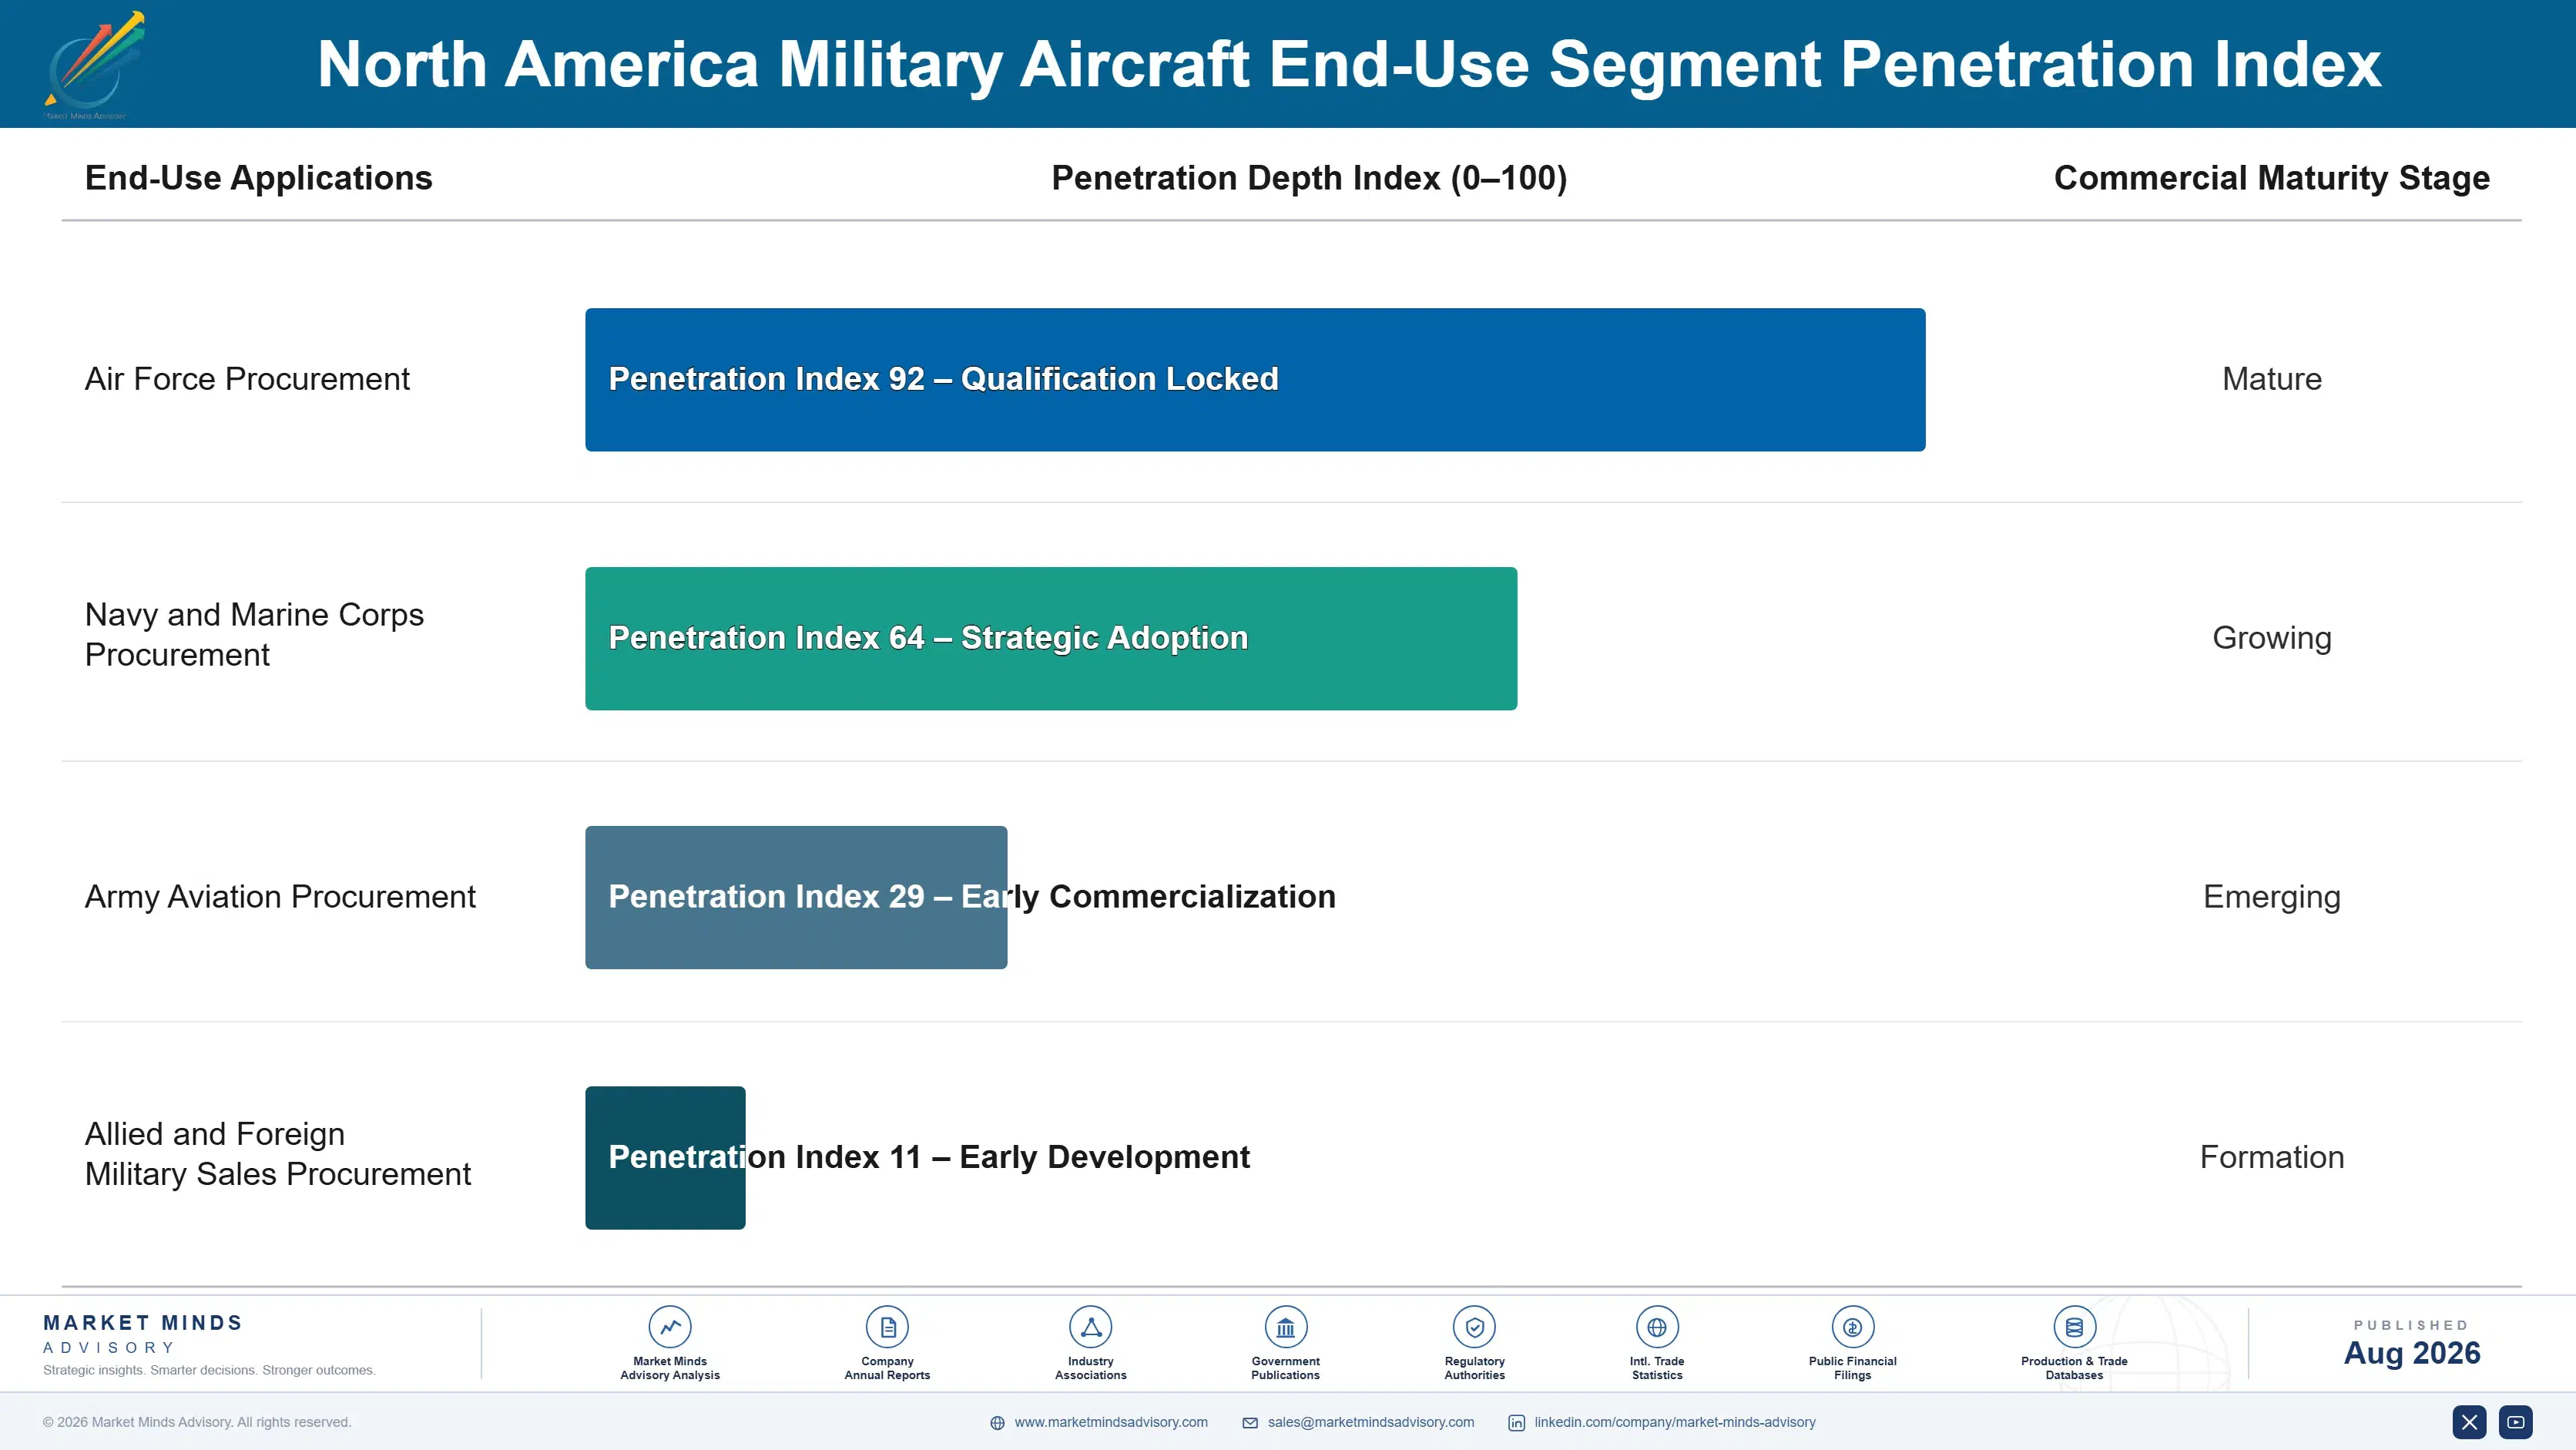Click the Mature maturity stage text
Image resolution: width=2576 pixels, height=1450 pixels.
tap(2271, 379)
